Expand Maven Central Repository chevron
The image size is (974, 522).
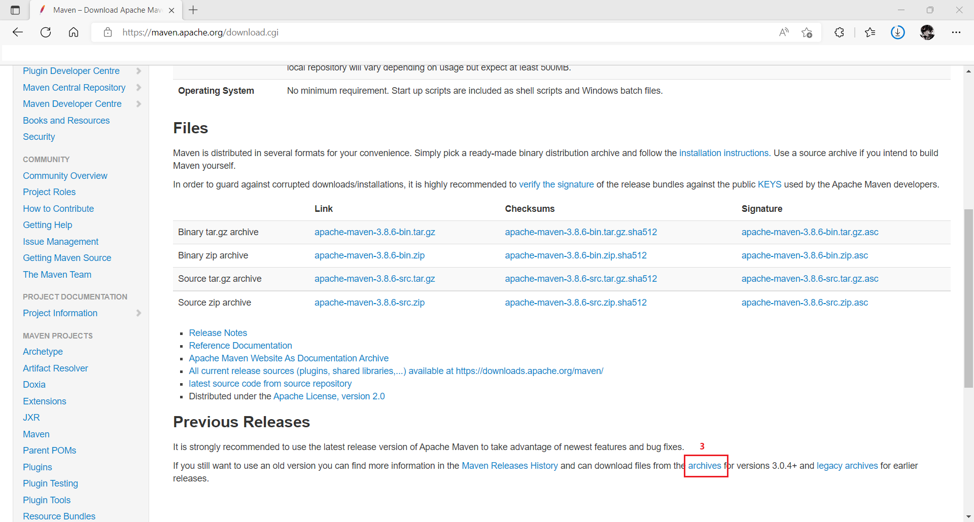[138, 88]
